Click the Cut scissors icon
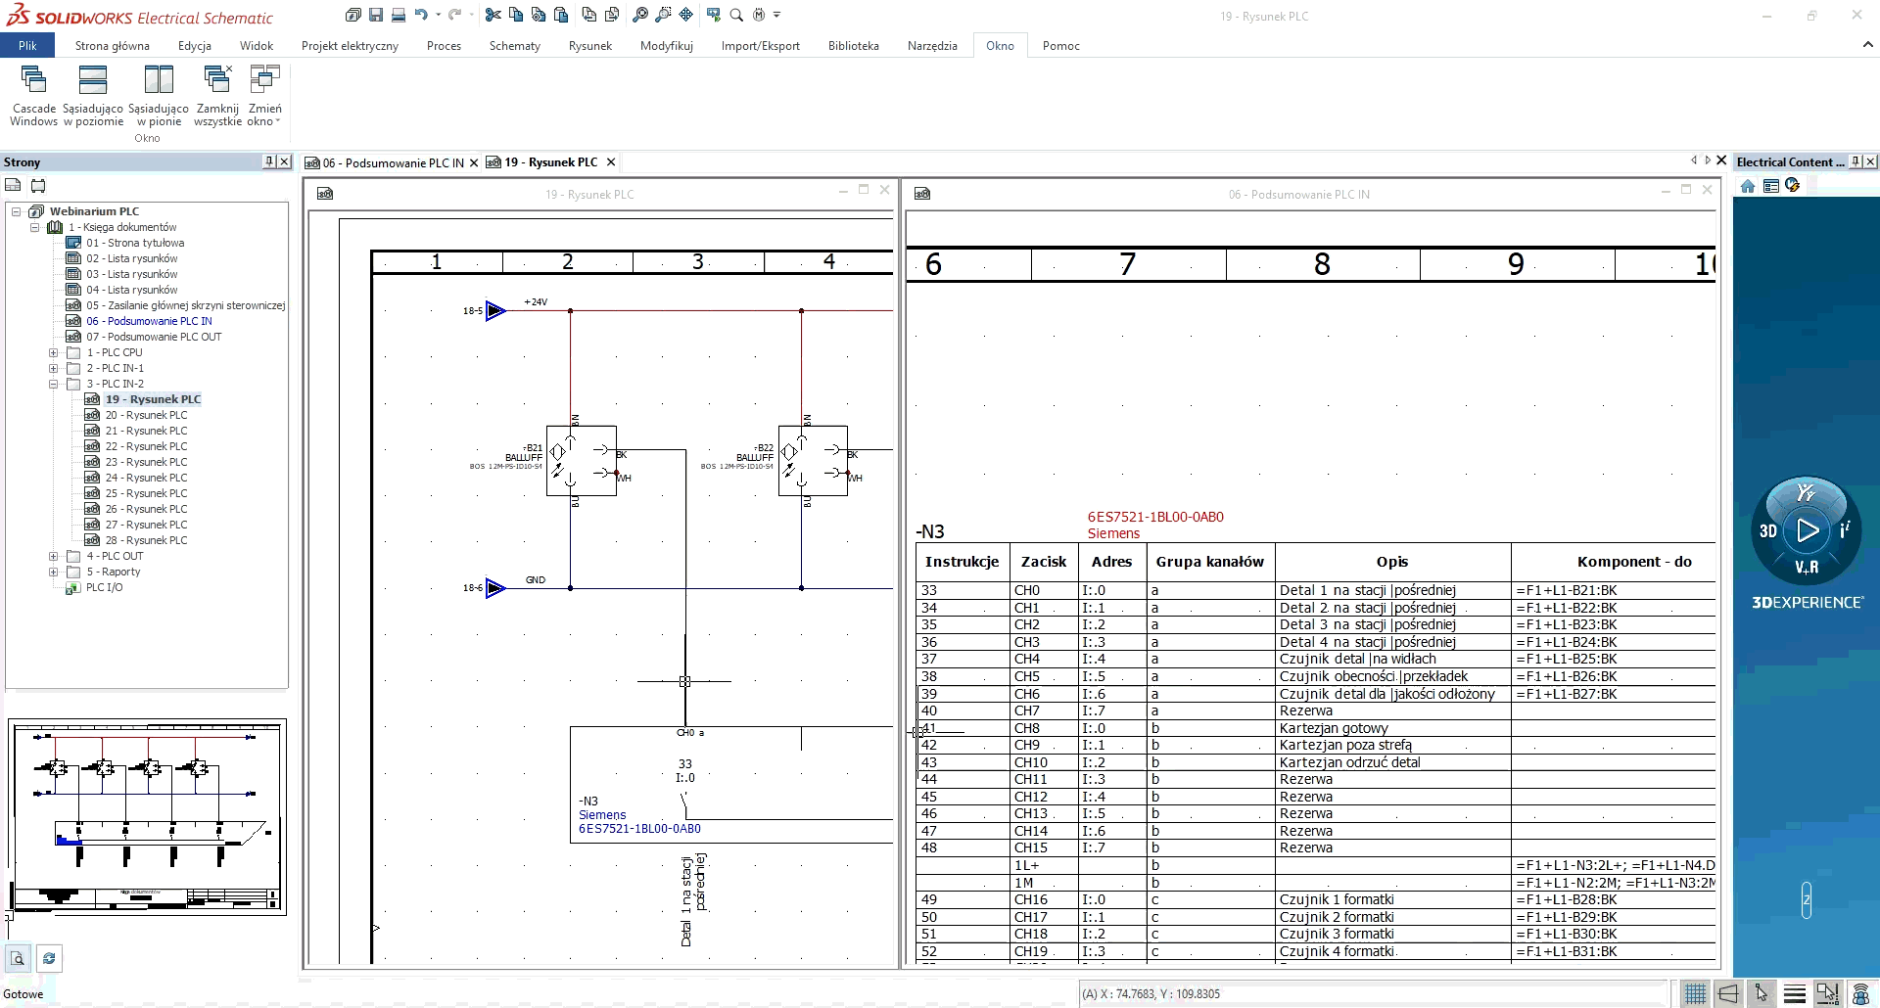The image size is (1880, 1008). pyautogui.click(x=493, y=15)
